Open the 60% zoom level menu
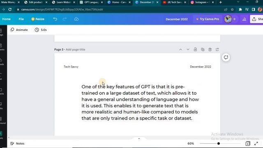 191,143
